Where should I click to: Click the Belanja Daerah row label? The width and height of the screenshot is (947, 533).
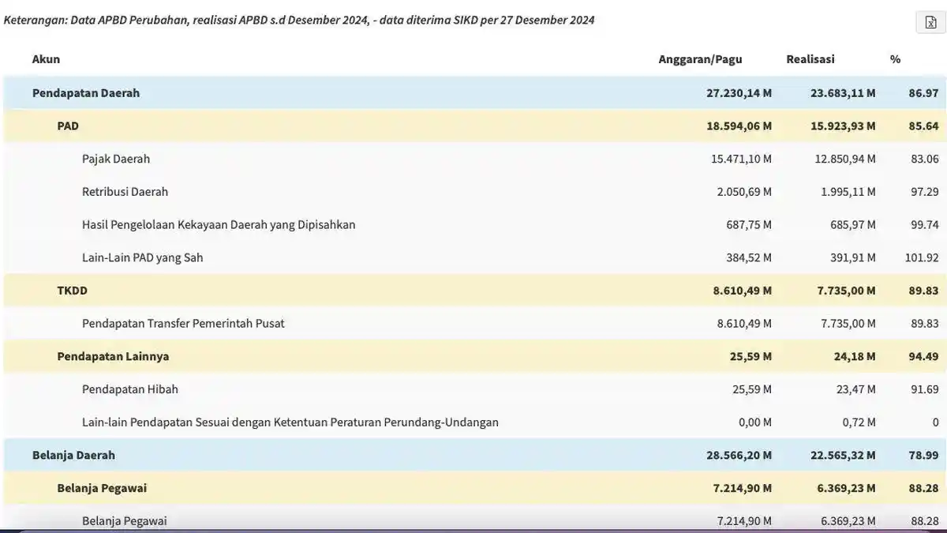(x=73, y=455)
